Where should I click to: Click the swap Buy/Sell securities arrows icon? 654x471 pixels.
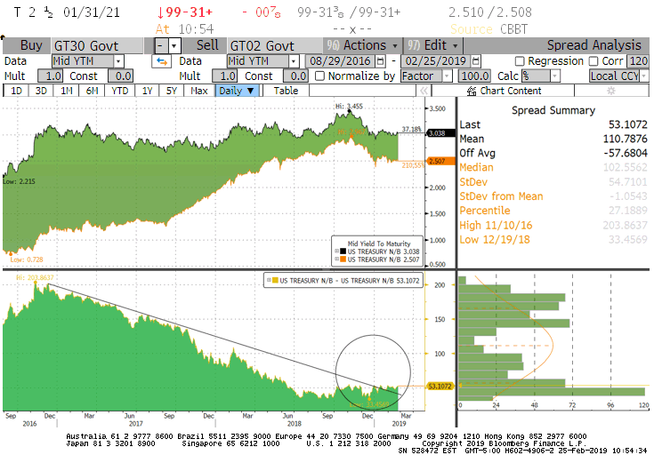tap(162, 61)
